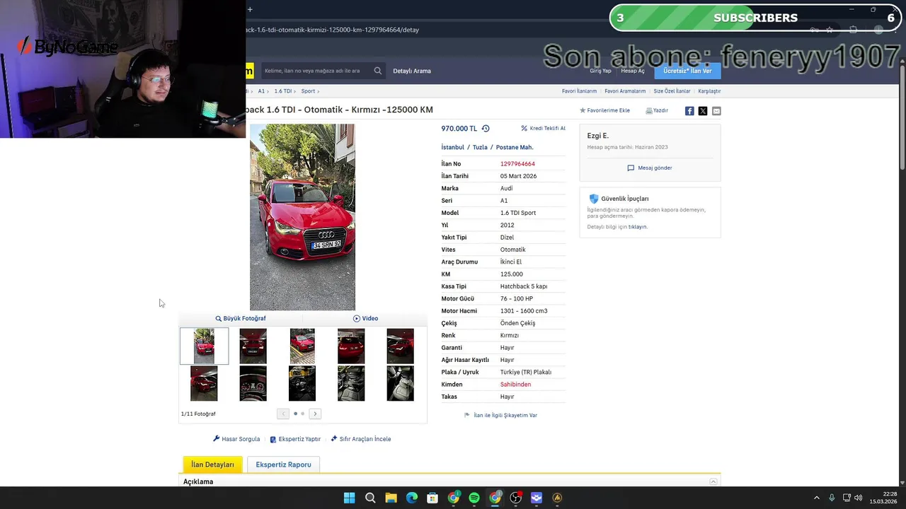Select the highlighted first gallery thumbnail
The image size is (906, 509).
point(204,346)
